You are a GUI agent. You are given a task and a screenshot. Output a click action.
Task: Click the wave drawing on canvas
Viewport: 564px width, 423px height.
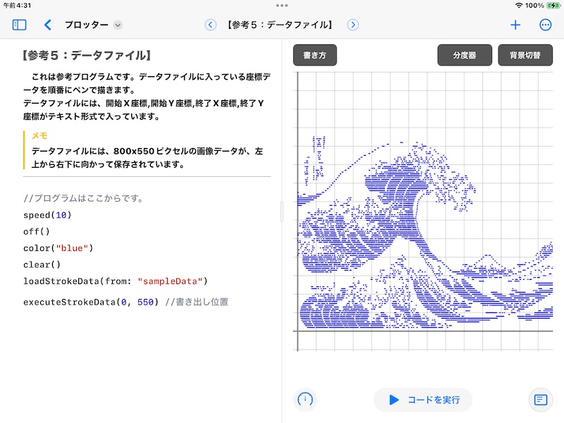click(395, 233)
